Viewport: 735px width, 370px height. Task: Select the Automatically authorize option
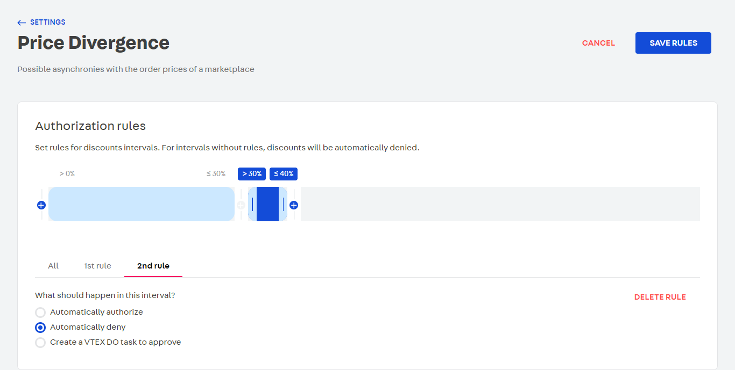pos(40,312)
